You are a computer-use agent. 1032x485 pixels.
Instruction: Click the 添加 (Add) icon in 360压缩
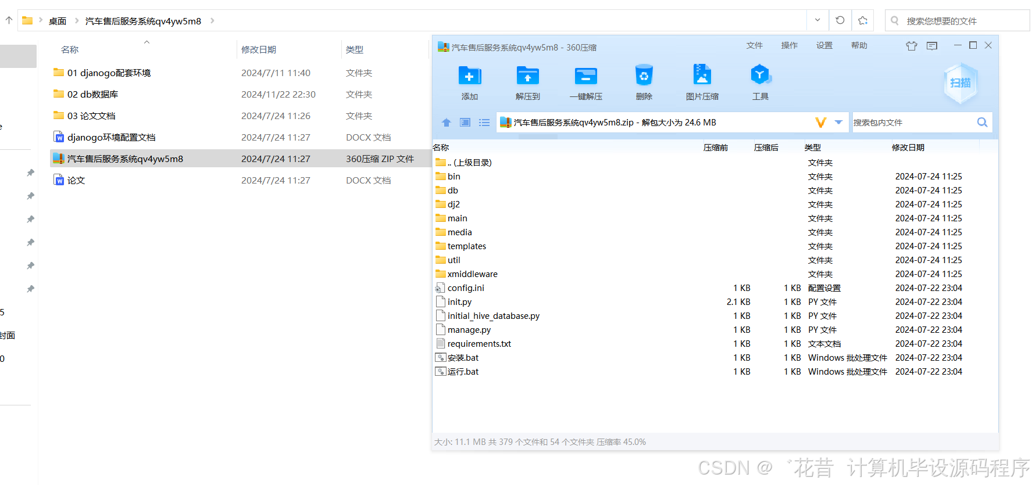click(x=470, y=76)
